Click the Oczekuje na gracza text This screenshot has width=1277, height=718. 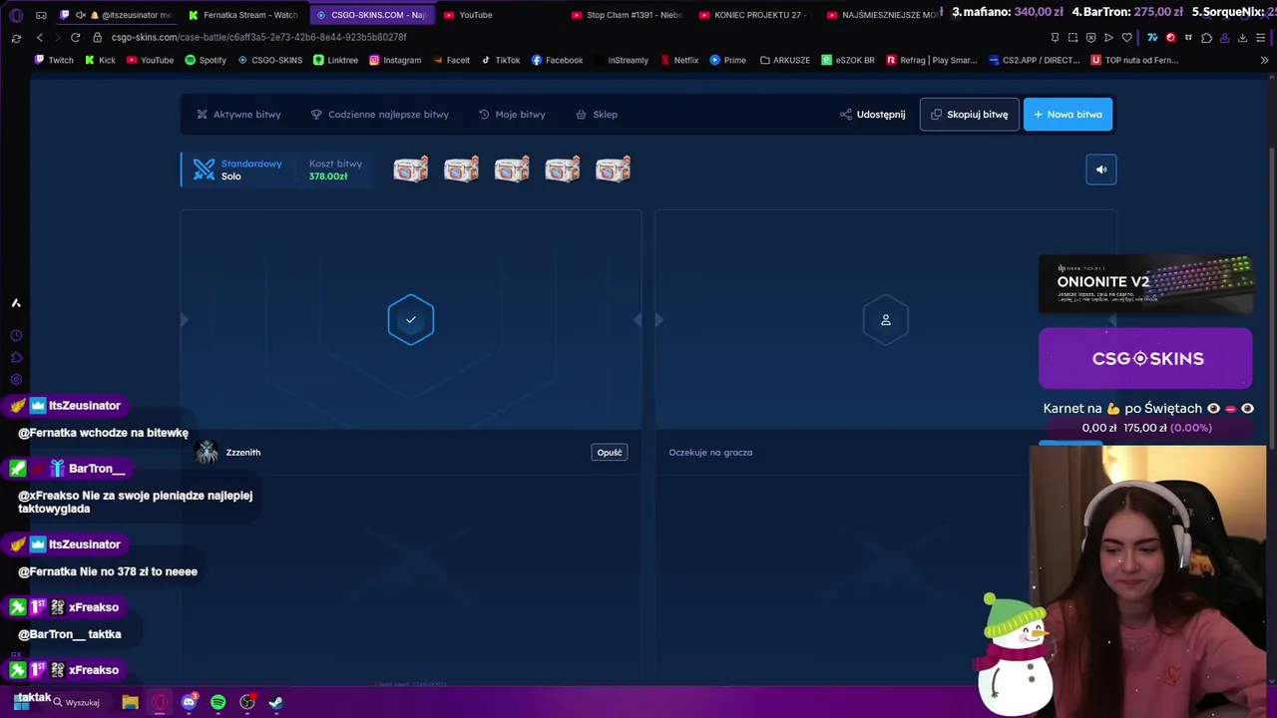(710, 453)
